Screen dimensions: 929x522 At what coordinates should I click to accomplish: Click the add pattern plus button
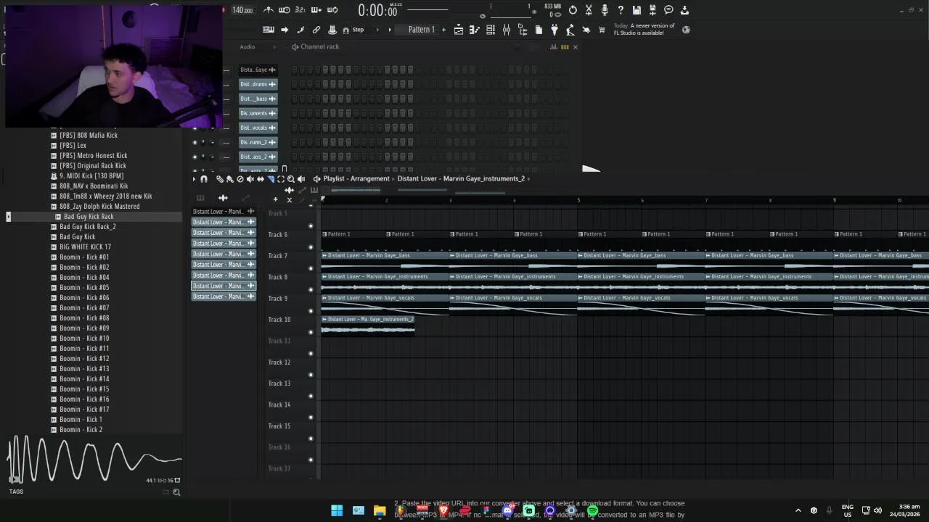tap(443, 30)
